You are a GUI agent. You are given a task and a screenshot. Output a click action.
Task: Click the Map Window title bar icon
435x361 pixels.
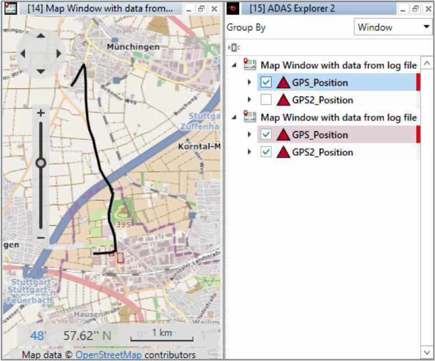click(x=10, y=9)
